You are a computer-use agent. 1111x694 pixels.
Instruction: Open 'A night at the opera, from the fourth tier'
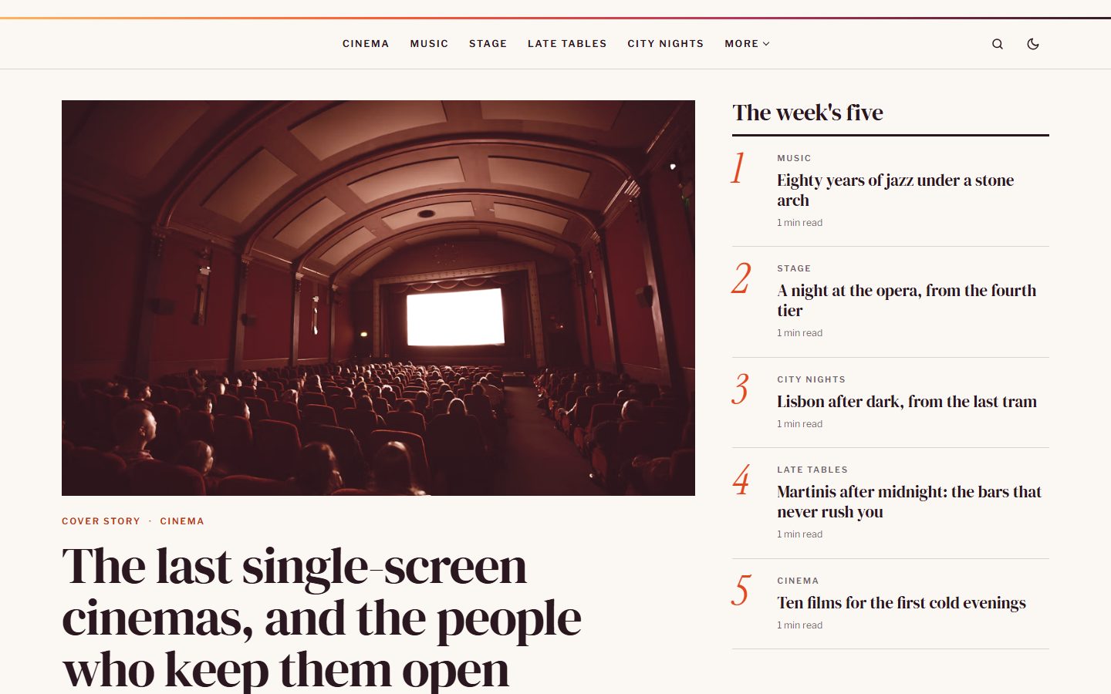click(907, 301)
